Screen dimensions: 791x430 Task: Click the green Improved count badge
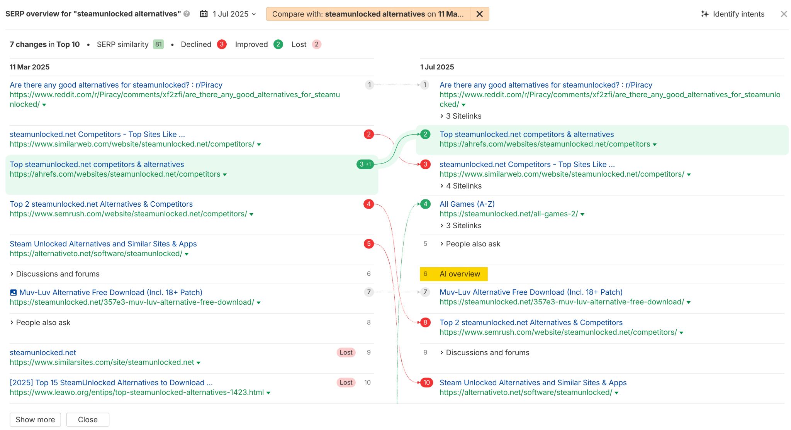tap(278, 44)
